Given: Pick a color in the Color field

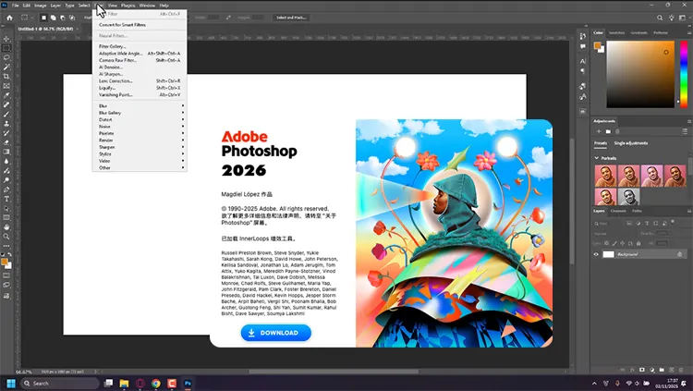Looking at the screenshot, I should click(x=640, y=74).
